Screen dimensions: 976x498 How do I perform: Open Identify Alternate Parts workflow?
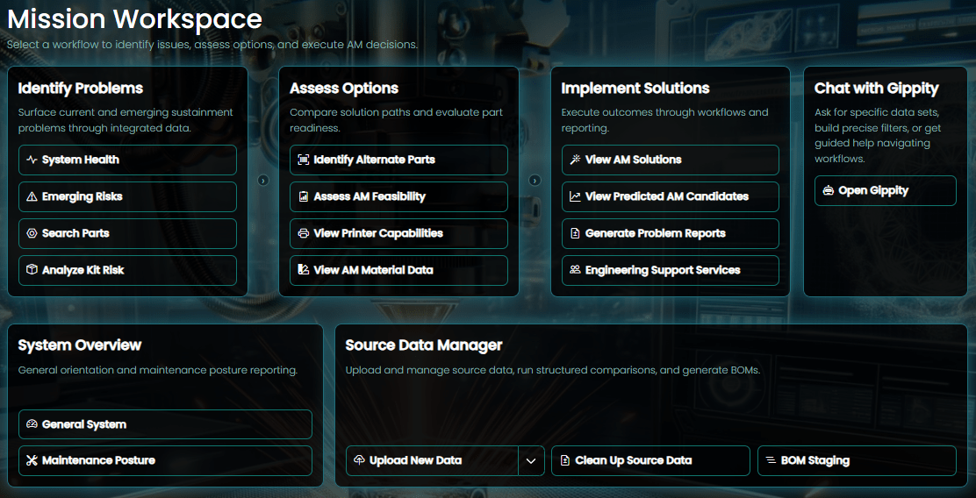pos(398,160)
